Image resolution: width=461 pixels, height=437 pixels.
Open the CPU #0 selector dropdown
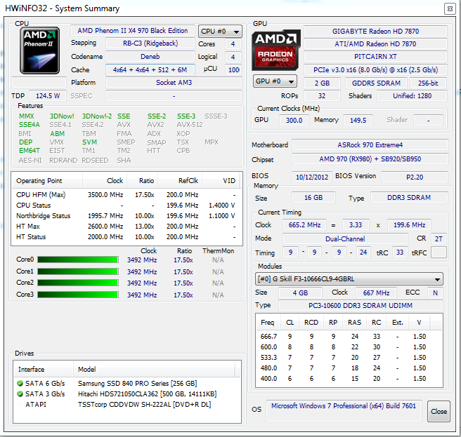coord(220,31)
